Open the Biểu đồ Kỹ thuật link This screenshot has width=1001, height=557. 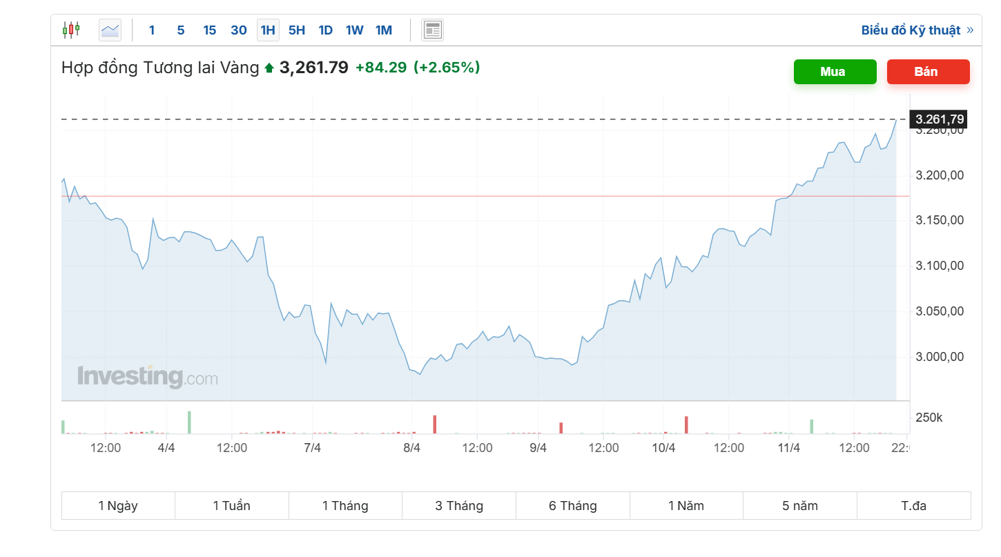(911, 30)
